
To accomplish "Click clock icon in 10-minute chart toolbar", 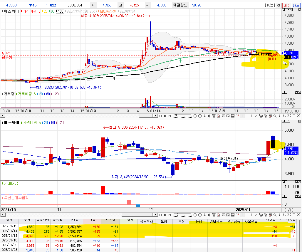I will [298, 116].
